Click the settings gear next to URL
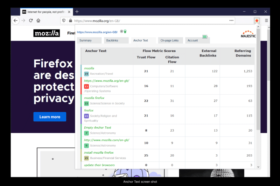Viewport: 280px width, 186px height. [x=121, y=31]
